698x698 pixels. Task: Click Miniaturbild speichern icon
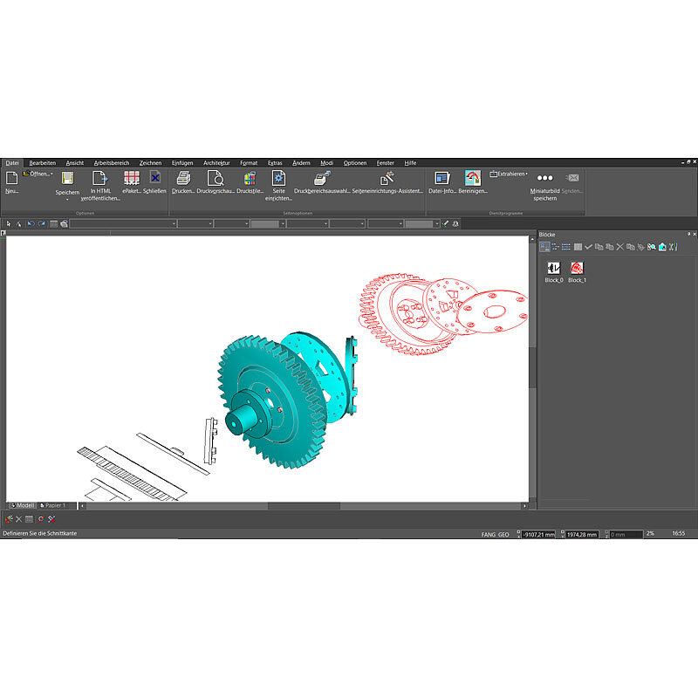pyautogui.click(x=544, y=178)
